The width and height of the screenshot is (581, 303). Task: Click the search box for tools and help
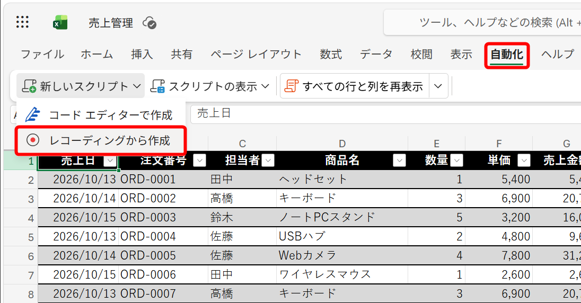pos(482,23)
